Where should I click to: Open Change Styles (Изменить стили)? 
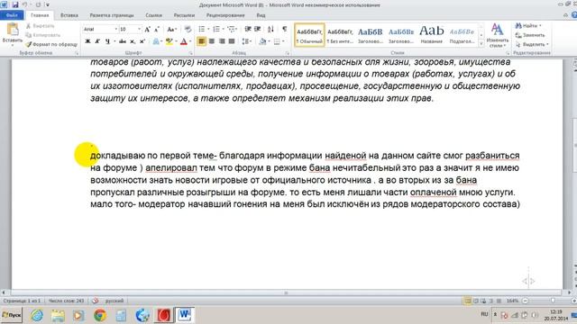(497, 35)
